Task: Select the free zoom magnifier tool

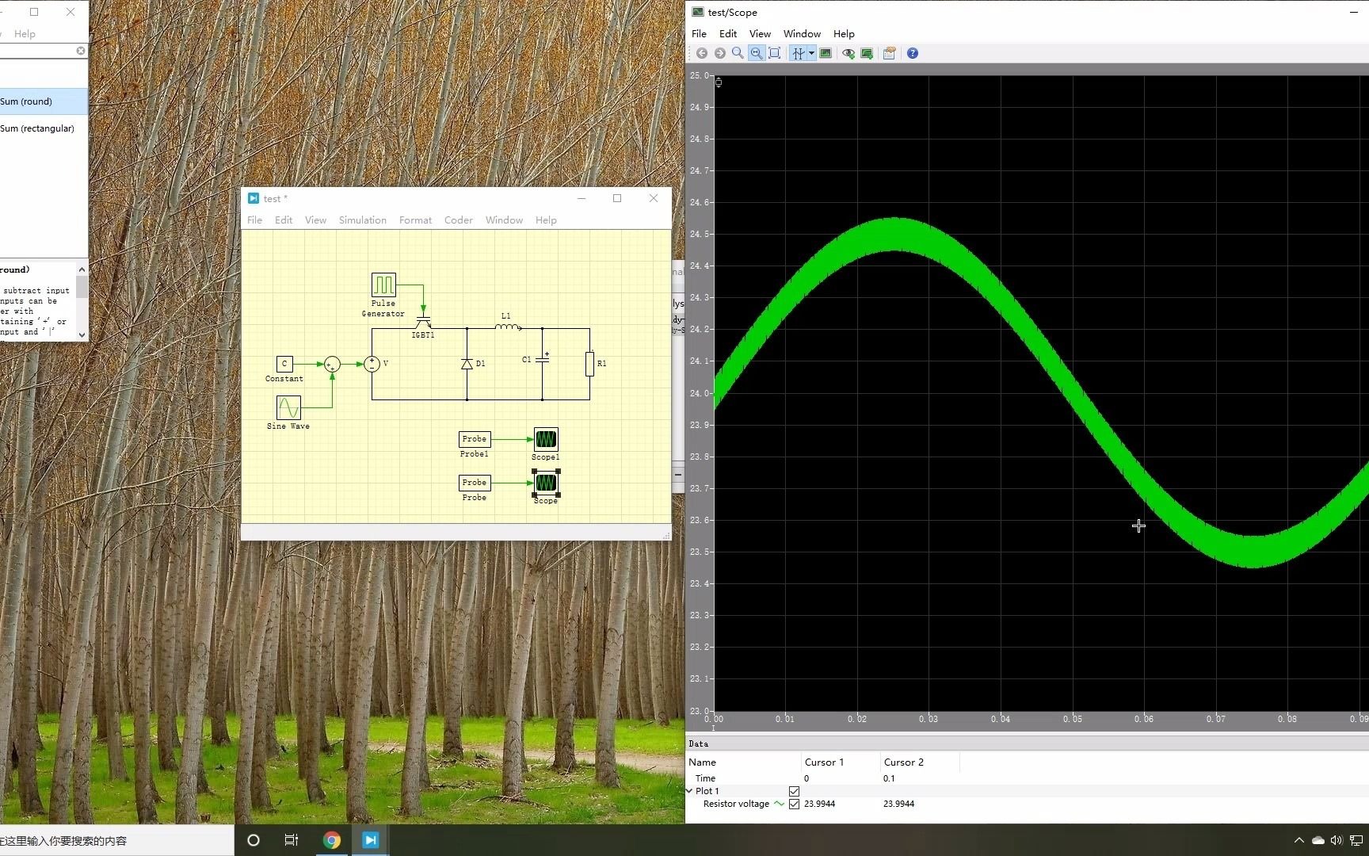Action: (x=738, y=53)
